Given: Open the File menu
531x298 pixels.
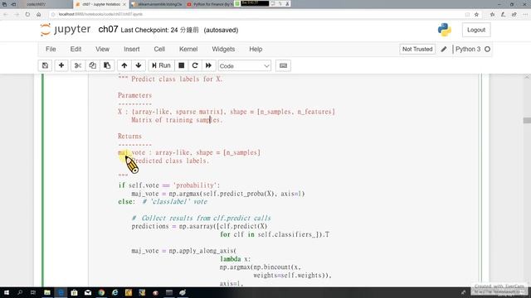Looking at the screenshot, I should (x=51, y=50).
